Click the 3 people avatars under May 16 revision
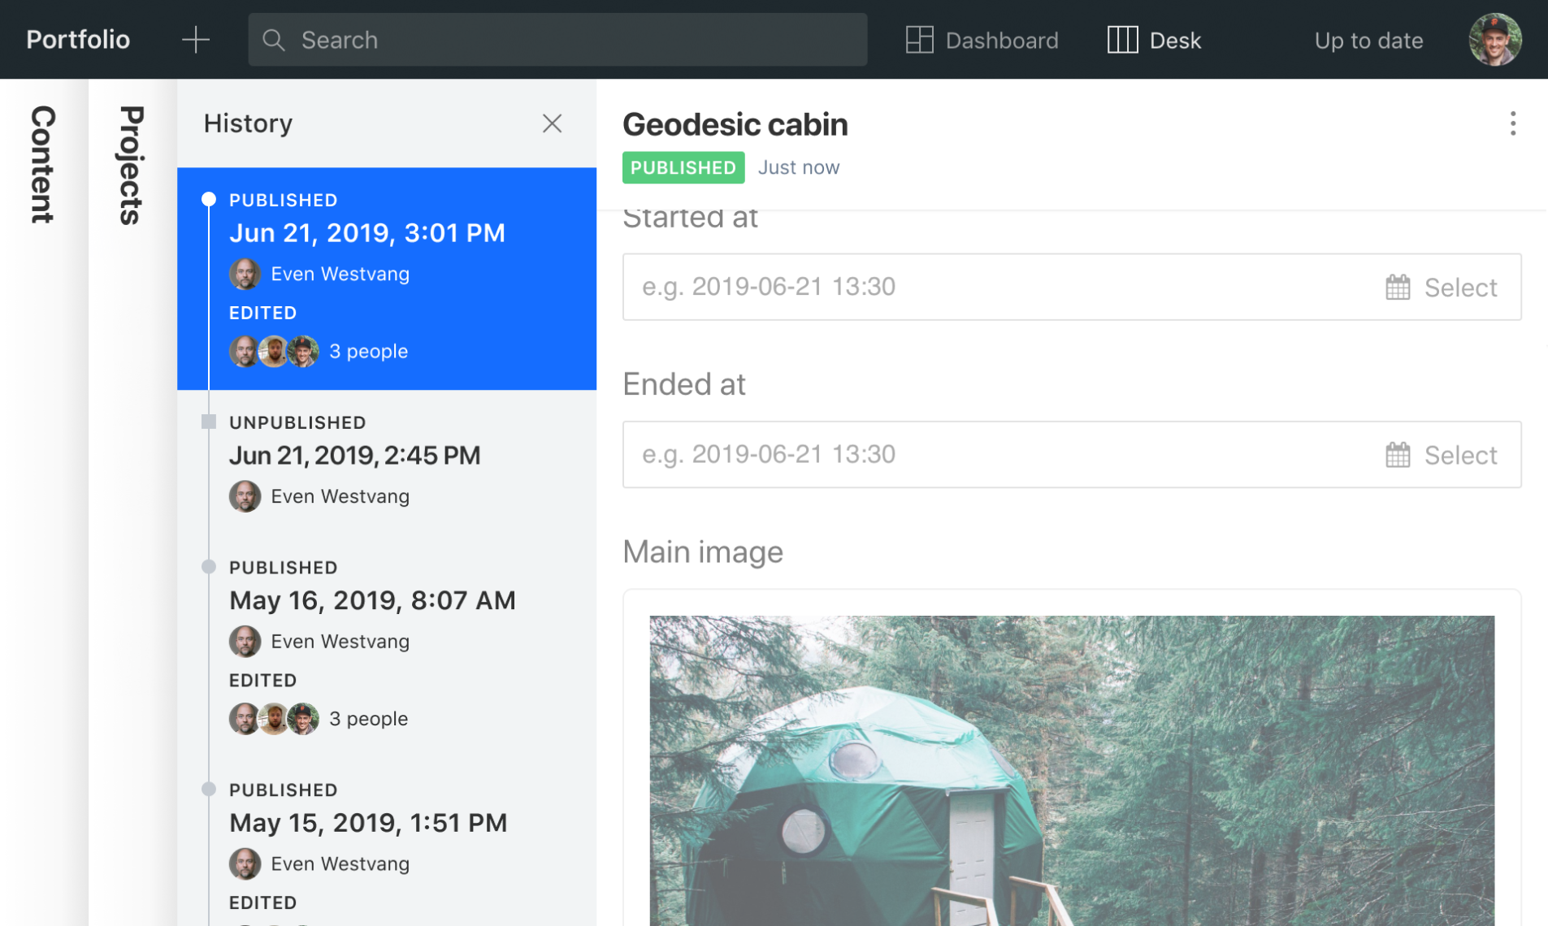Viewport: 1548px width, 926px height. (274, 719)
